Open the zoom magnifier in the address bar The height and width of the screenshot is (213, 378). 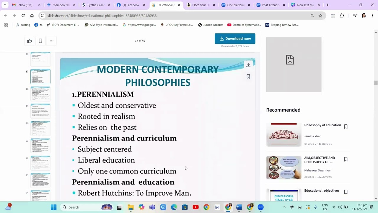point(312,16)
